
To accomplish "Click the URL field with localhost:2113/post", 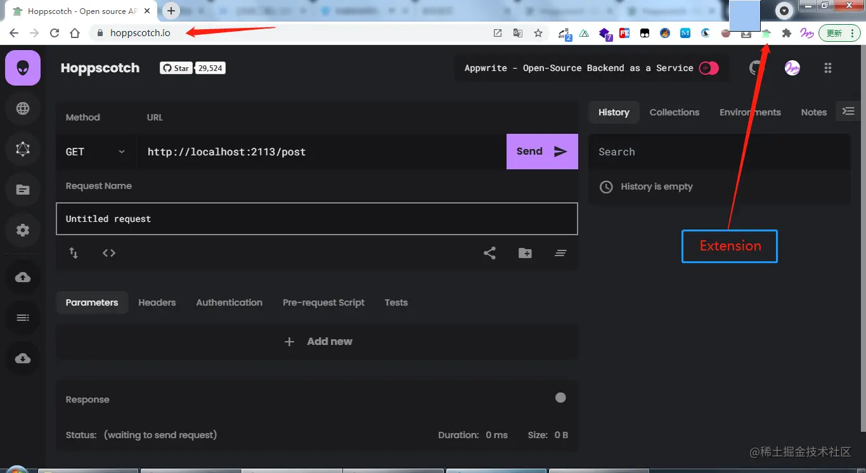I will point(322,152).
